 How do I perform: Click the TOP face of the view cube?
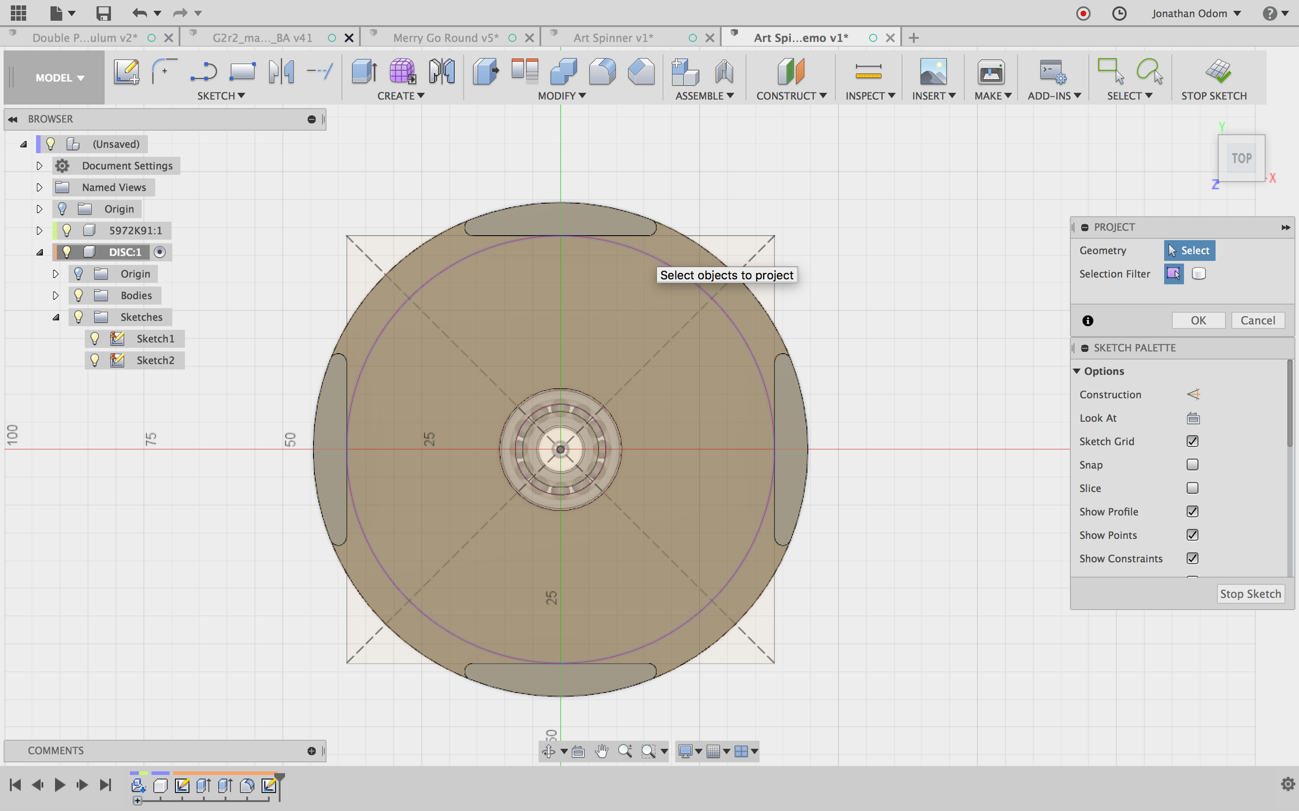coord(1241,158)
